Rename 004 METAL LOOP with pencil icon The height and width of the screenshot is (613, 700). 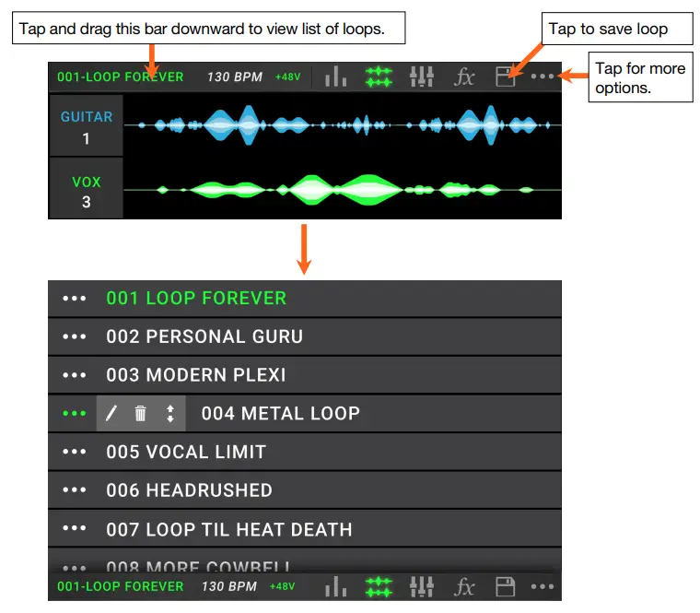pos(111,413)
